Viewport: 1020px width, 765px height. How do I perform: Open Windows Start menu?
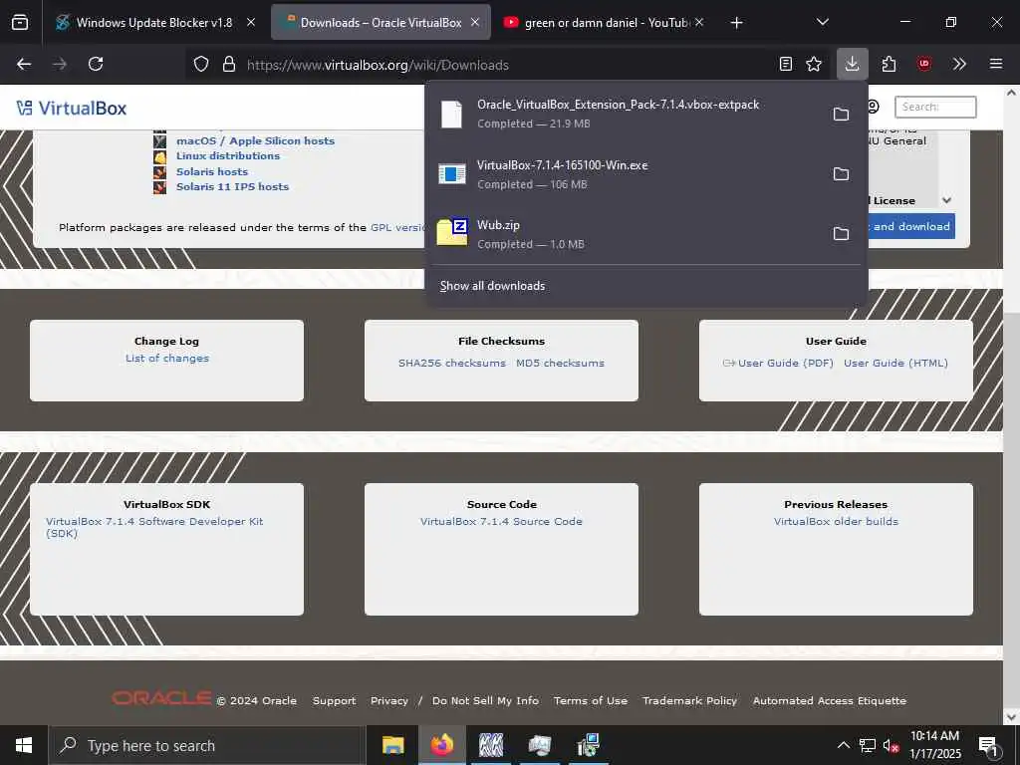[x=24, y=745]
